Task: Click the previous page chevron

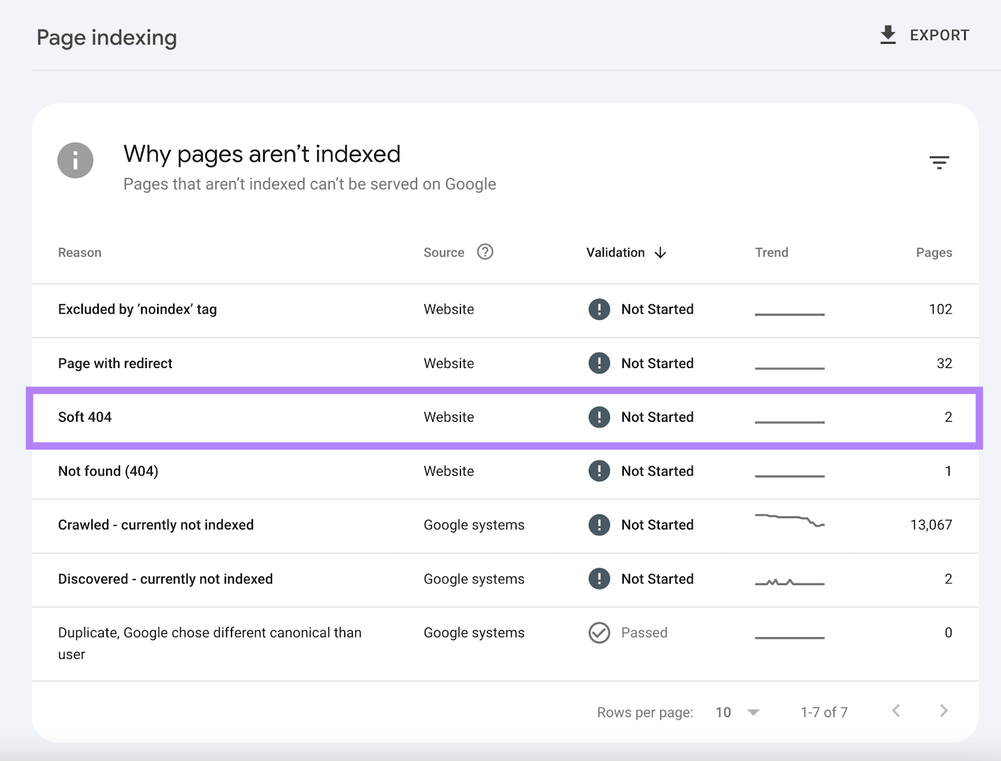Action: coord(897,712)
